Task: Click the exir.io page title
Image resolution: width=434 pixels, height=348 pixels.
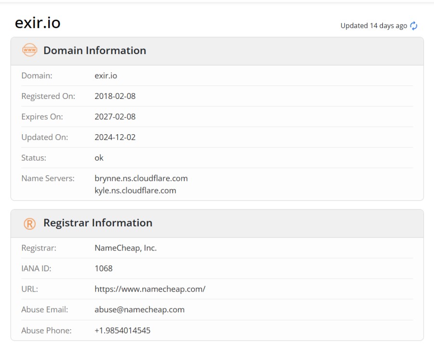Action: pyautogui.click(x=38, y=23)
